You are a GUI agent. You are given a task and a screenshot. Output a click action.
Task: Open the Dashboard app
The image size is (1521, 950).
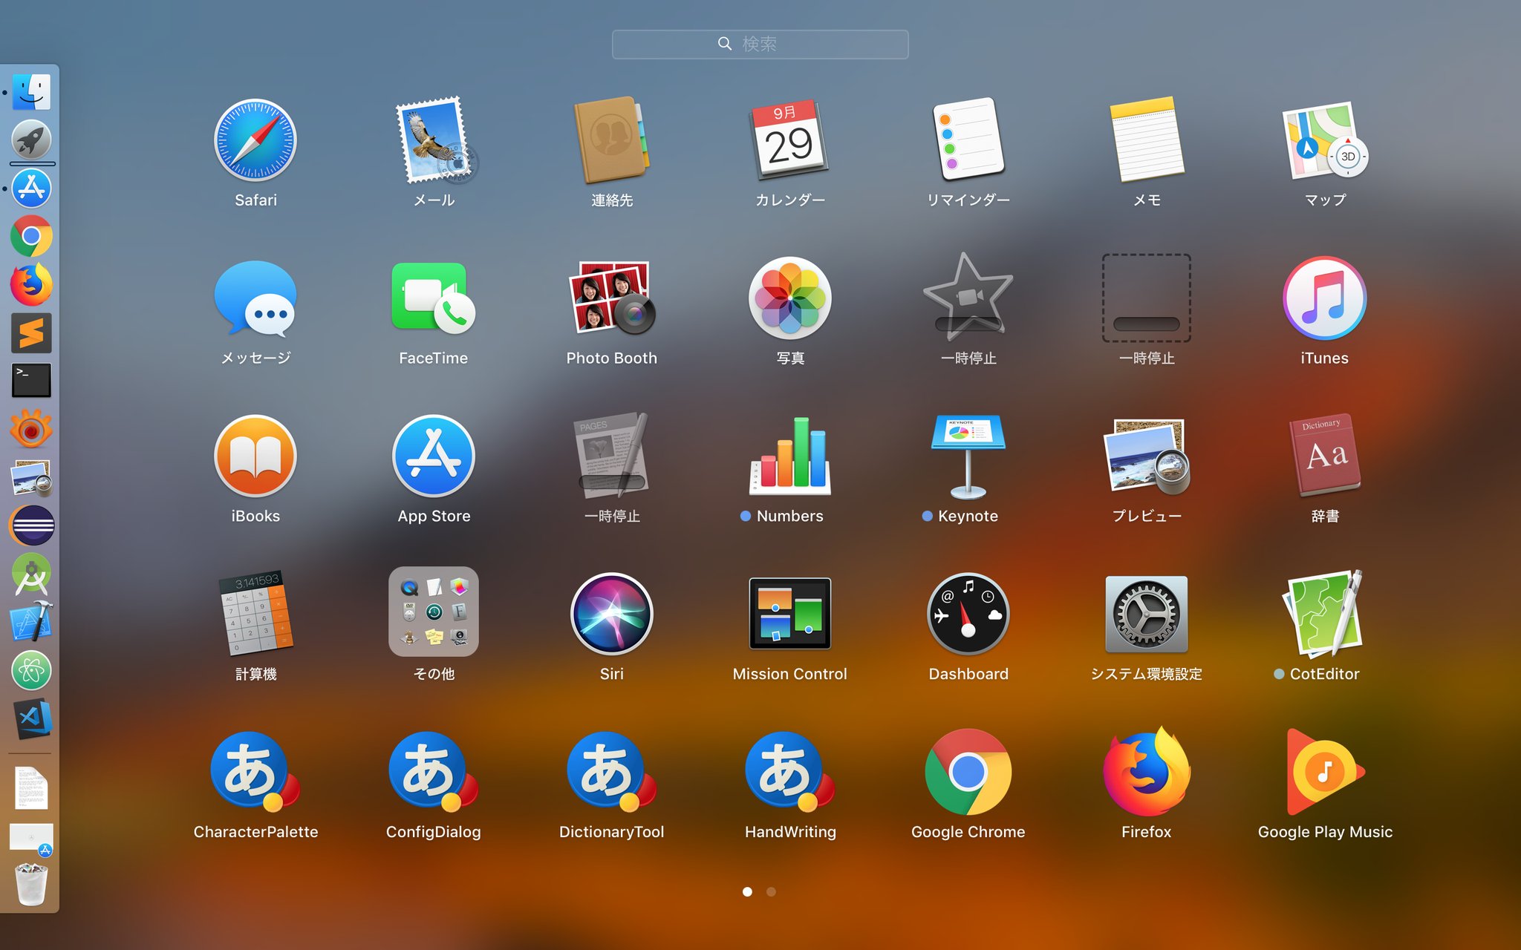click(968, 614)
